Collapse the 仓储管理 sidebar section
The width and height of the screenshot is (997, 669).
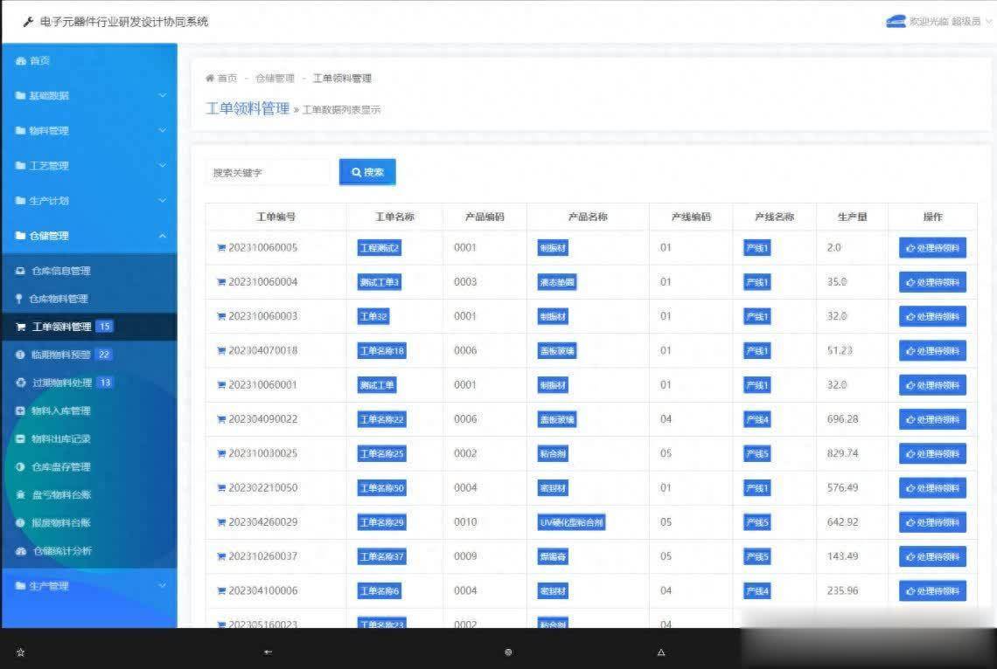tap(87, 236)
